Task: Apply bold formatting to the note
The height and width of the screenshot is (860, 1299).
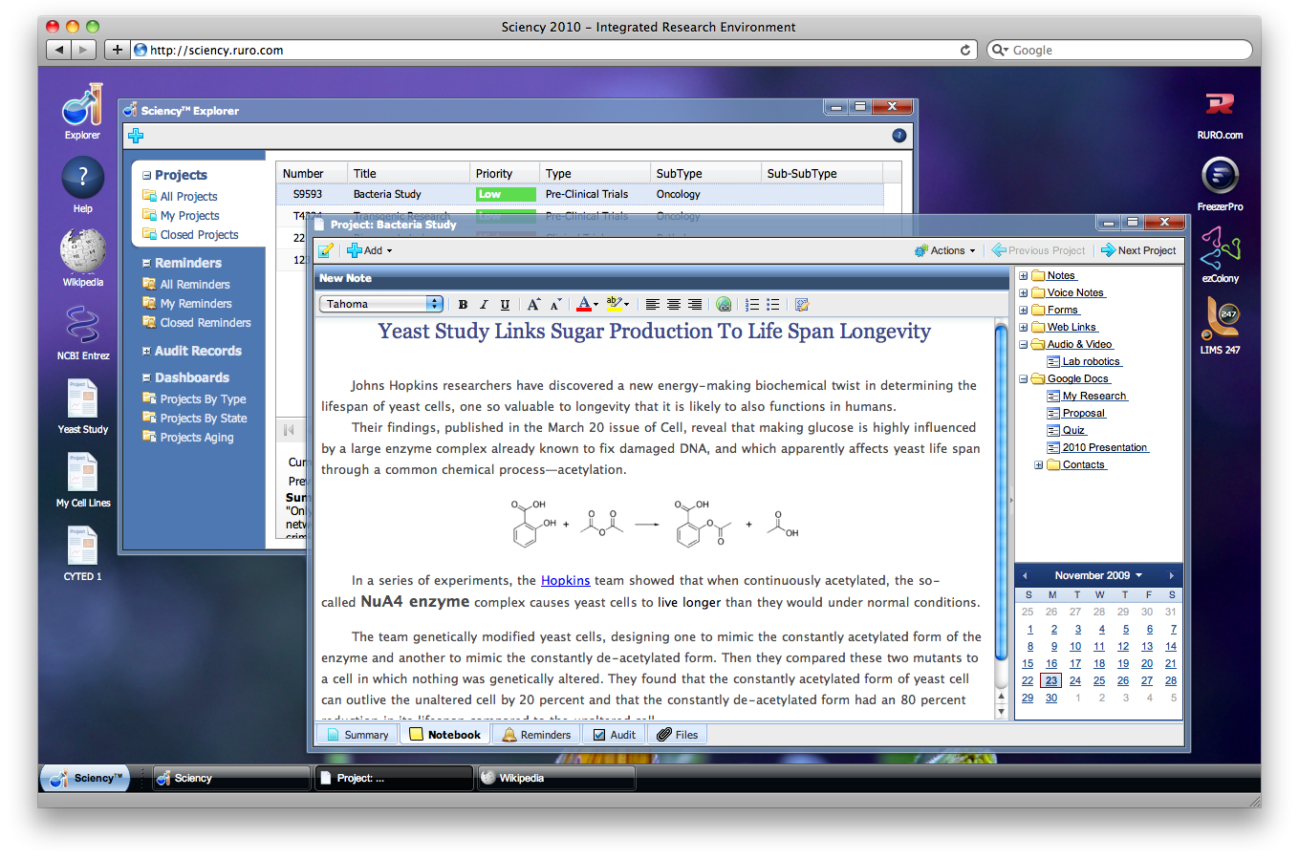Action: click(x=463, y=305)
